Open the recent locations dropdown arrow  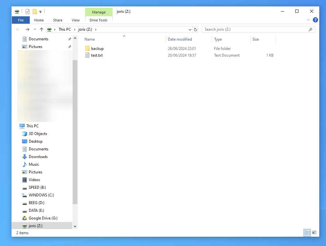tap(35, 29)
